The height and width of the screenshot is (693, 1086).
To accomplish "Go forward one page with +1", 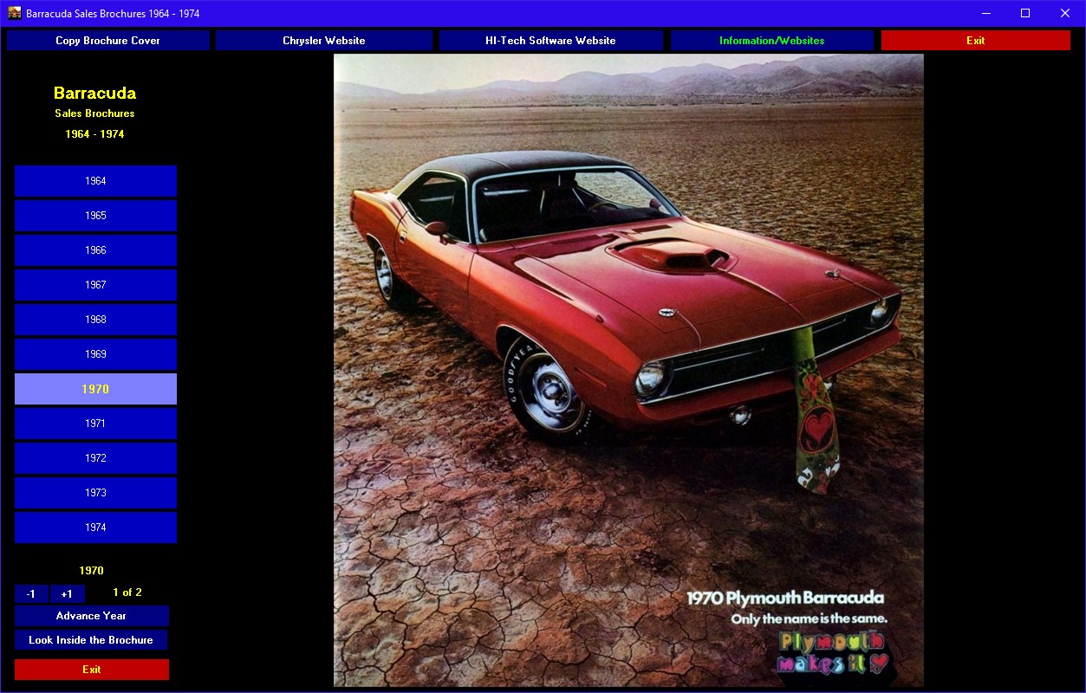I will coord(67,594).
